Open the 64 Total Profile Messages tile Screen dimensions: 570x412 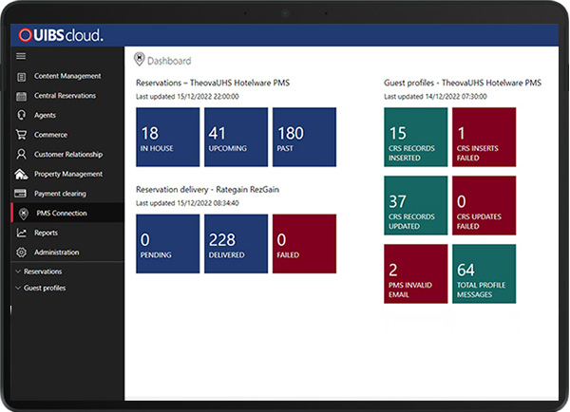pos(484,273)
